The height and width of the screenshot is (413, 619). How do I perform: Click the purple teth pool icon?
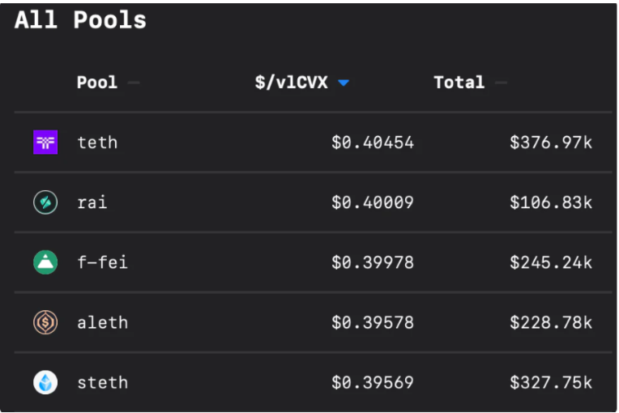[45, 142]
